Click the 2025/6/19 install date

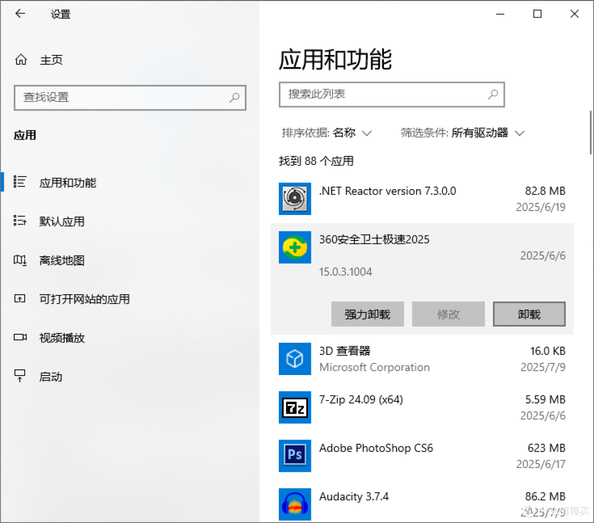[x=541, y=207]
